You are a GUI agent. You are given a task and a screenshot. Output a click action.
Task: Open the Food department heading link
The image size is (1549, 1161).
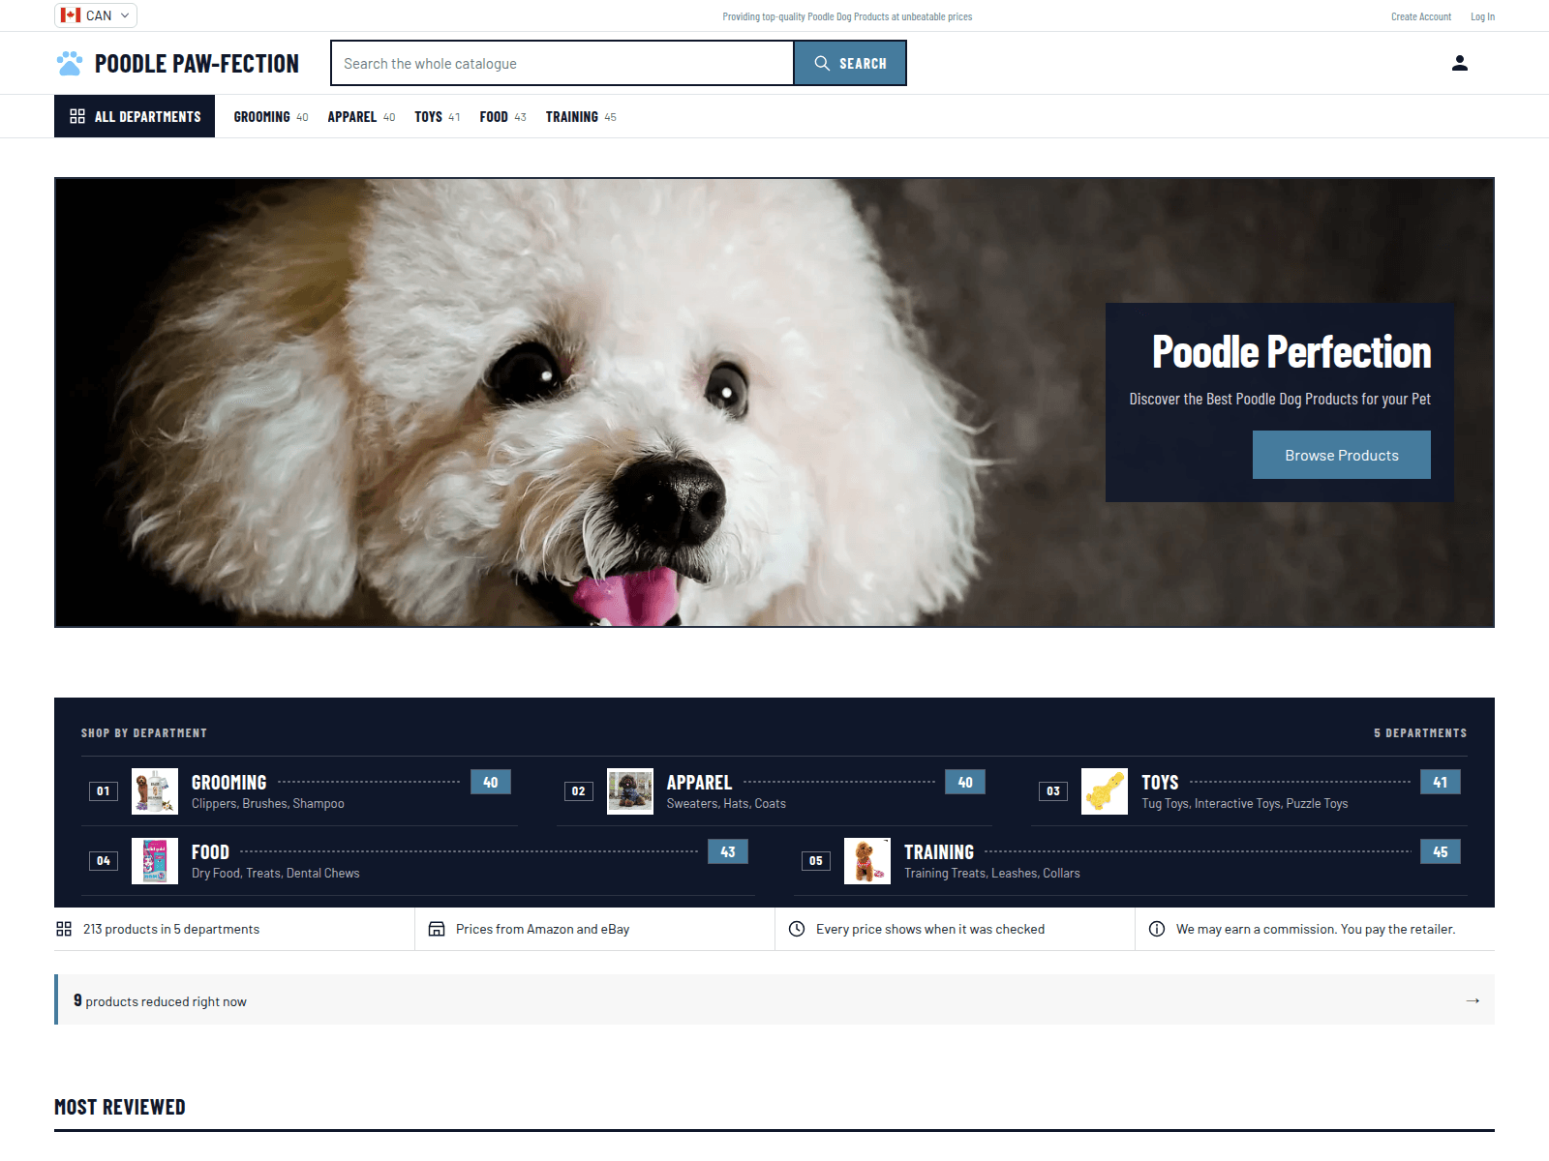click(x=210, y=851)
